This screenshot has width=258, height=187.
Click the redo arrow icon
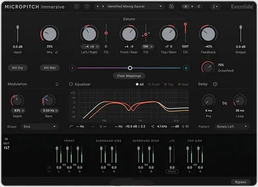[x=87, y=7]
